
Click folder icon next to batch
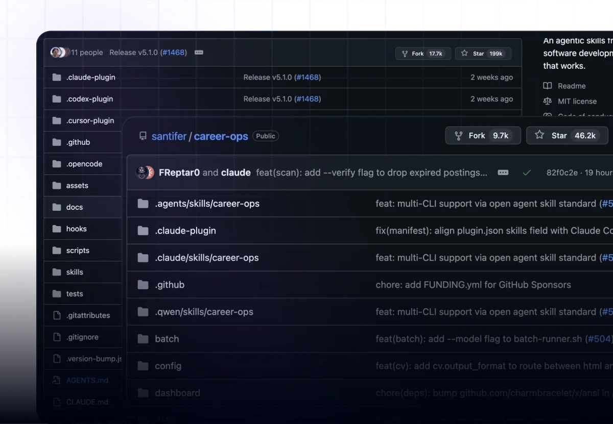click(x=143, y=339)
